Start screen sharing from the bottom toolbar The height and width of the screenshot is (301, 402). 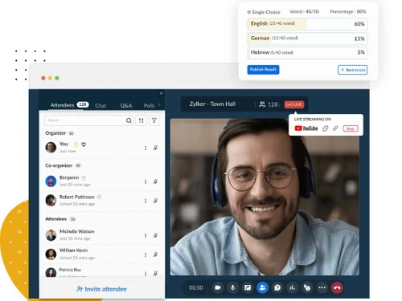[x=248, y=287]
